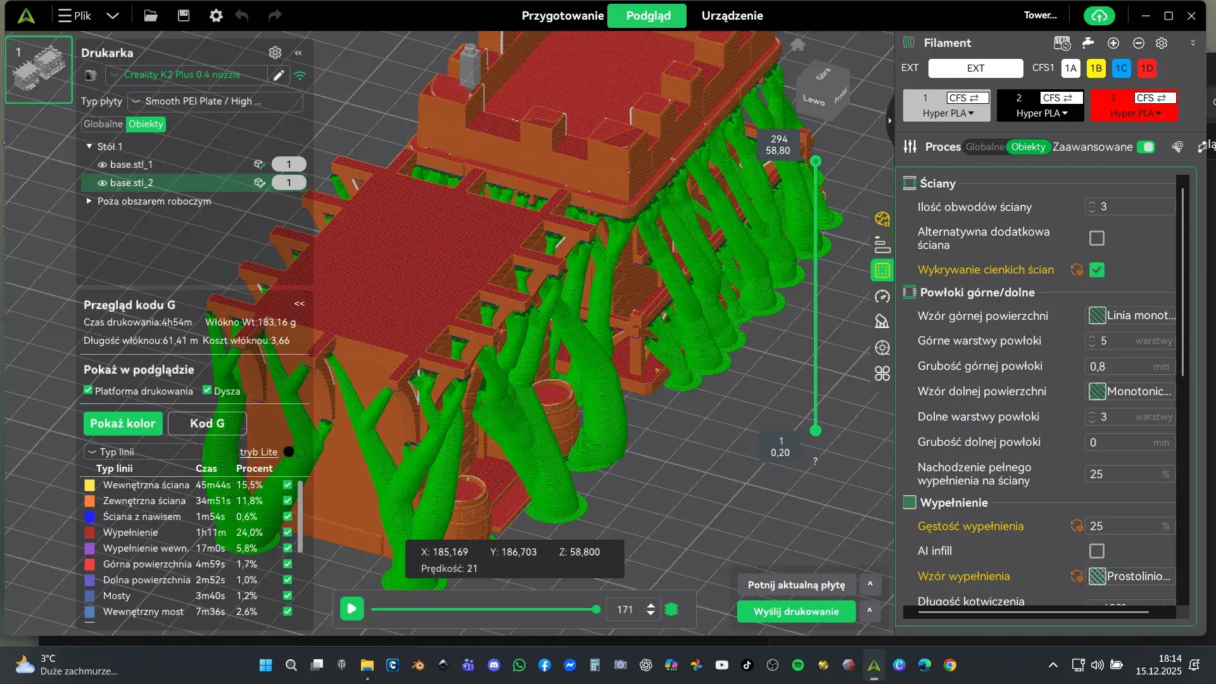Open the Urządzenie tab

pyautogui.click(x=731, y=16)
